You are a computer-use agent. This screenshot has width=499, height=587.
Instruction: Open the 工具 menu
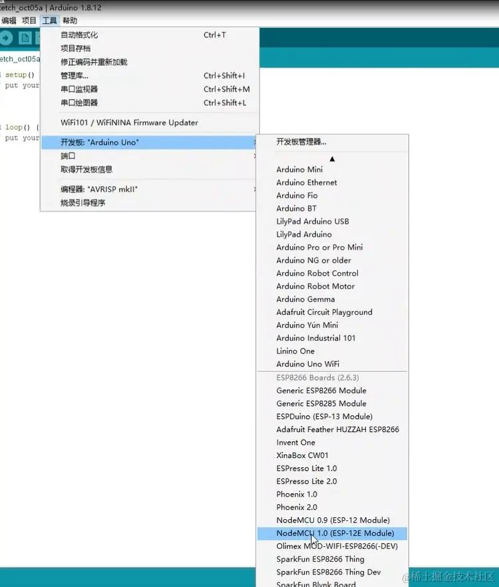pyautogui.click(x=49, y=21)
